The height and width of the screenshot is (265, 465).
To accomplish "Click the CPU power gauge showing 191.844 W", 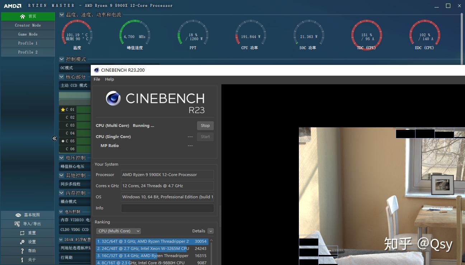I will pos(250,35).
